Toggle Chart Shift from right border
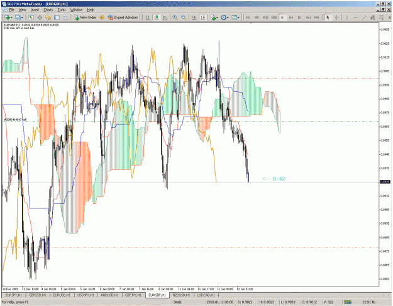The image size is (393, 306). 202,18
